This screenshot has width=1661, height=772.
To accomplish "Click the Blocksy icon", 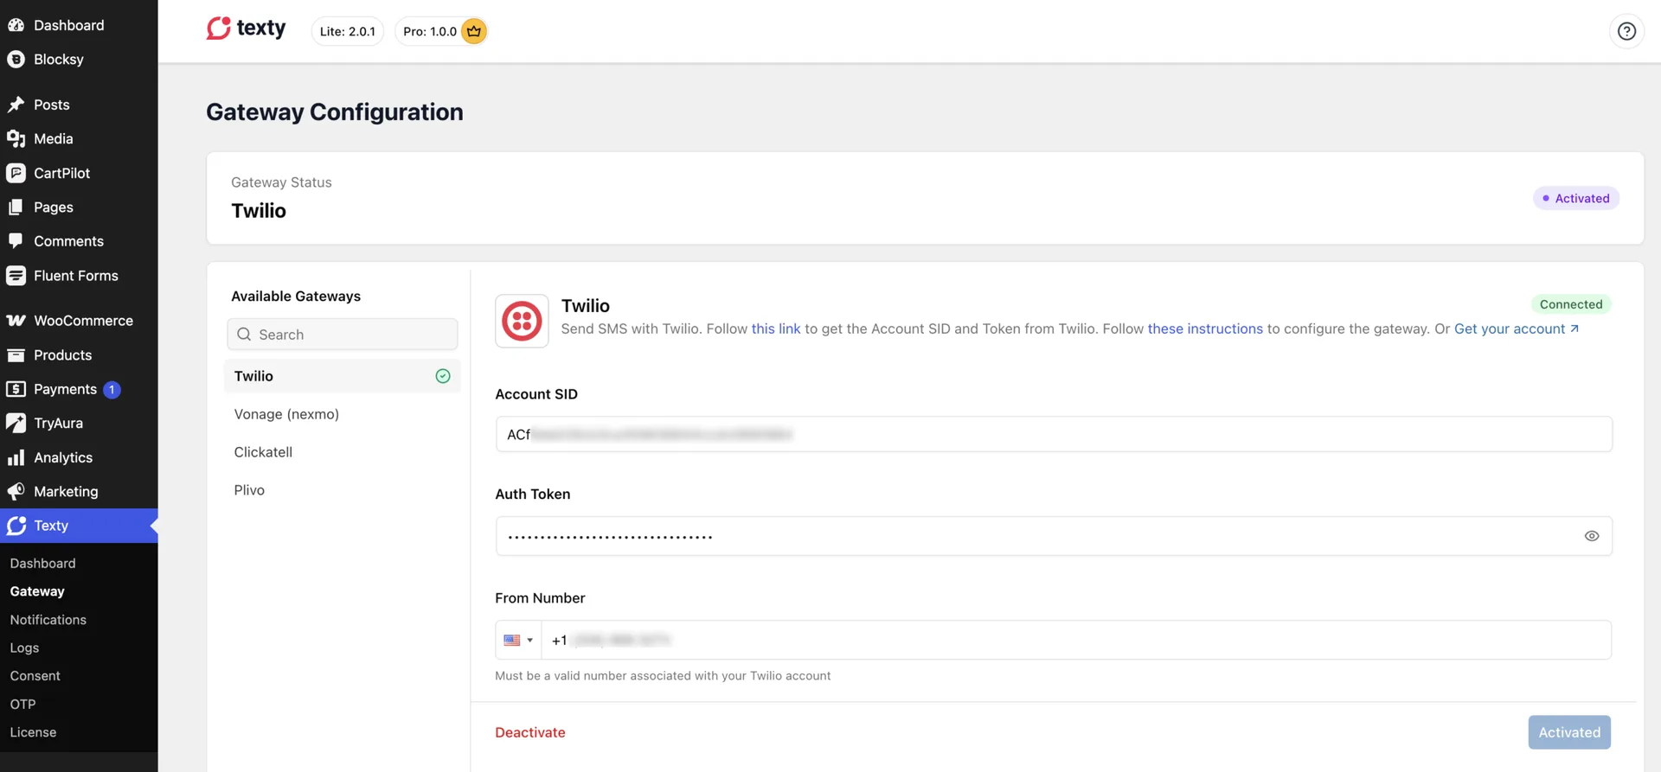I will point(16,59).
